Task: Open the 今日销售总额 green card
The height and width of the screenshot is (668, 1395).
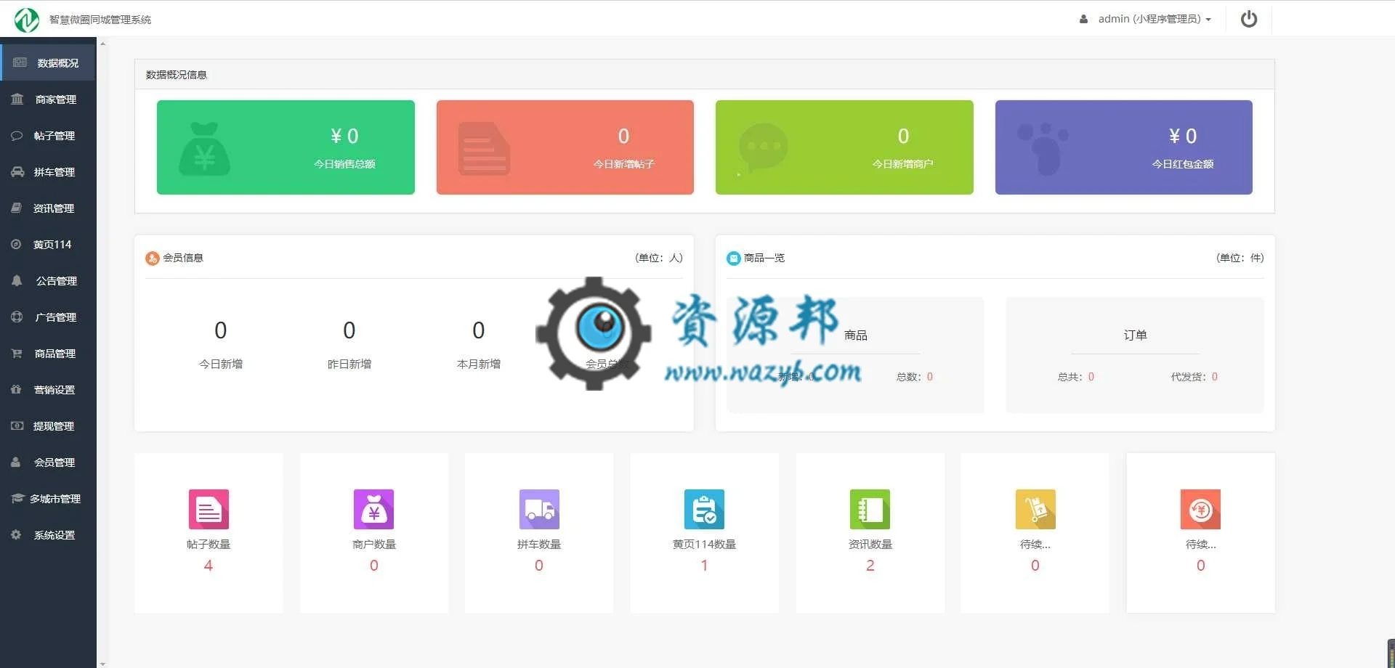Action: pos(286,147)
